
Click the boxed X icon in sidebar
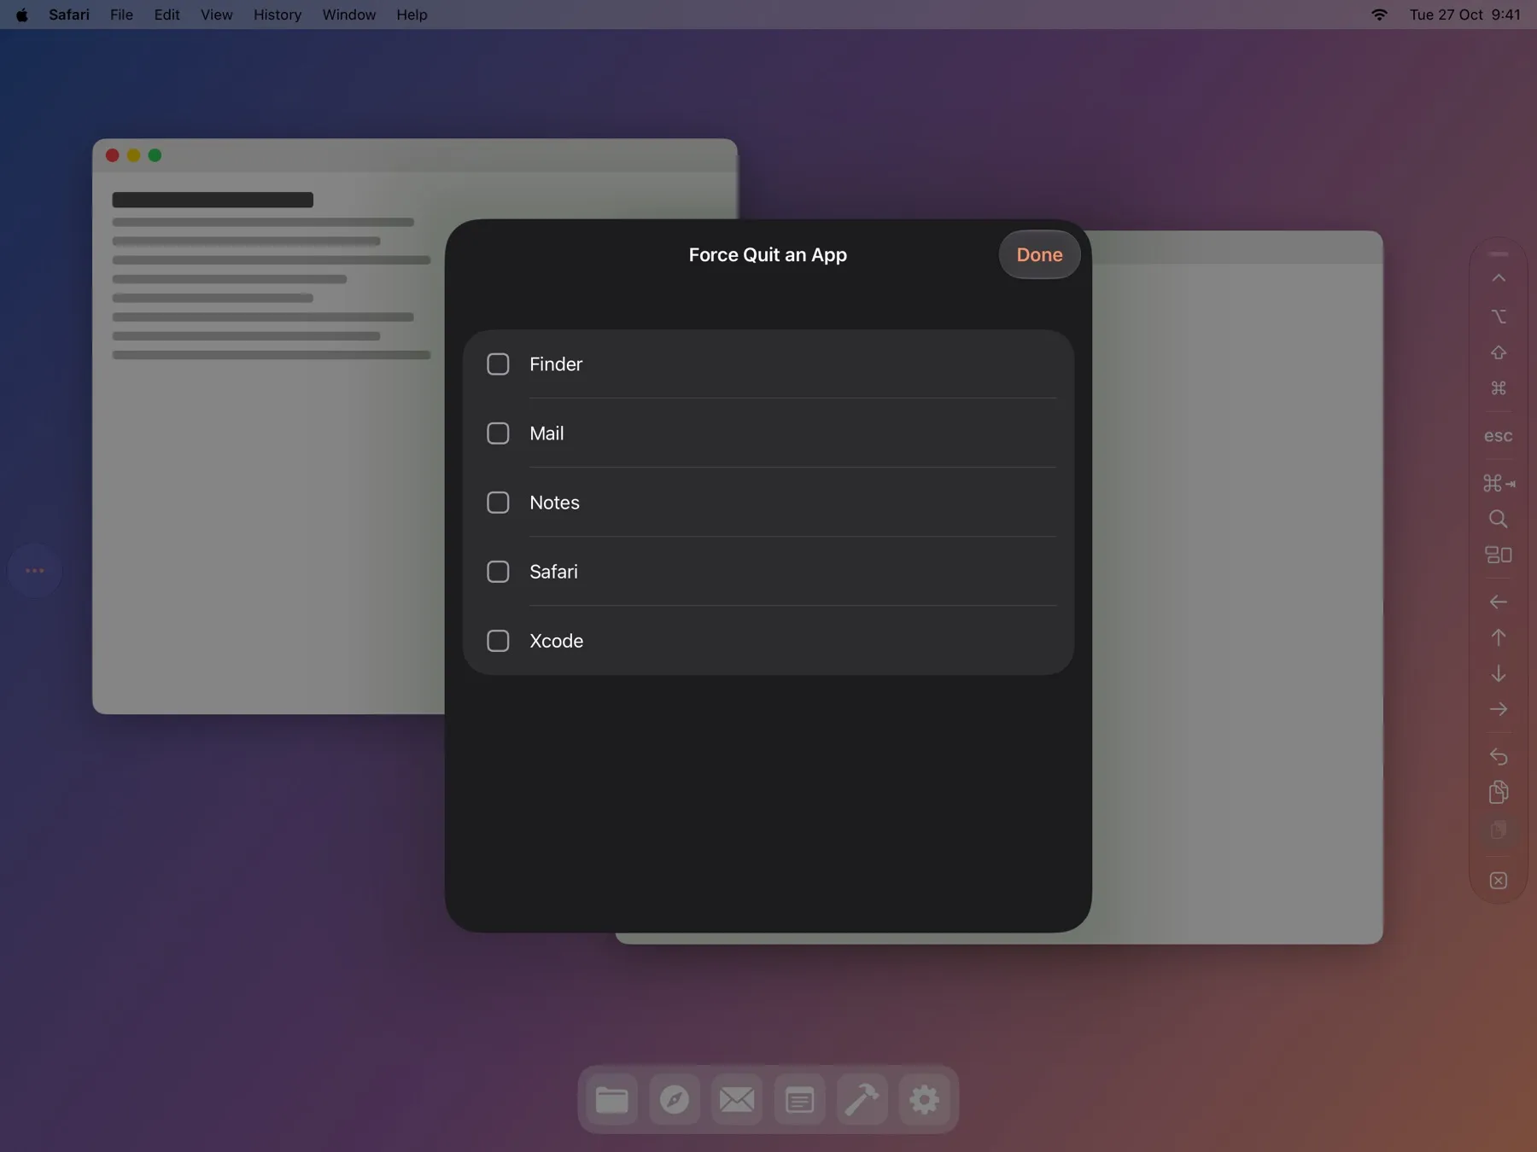pos(1499,881)
